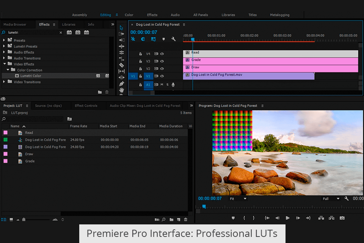Switch to the Audio workspace

click(x=175, y=15)
